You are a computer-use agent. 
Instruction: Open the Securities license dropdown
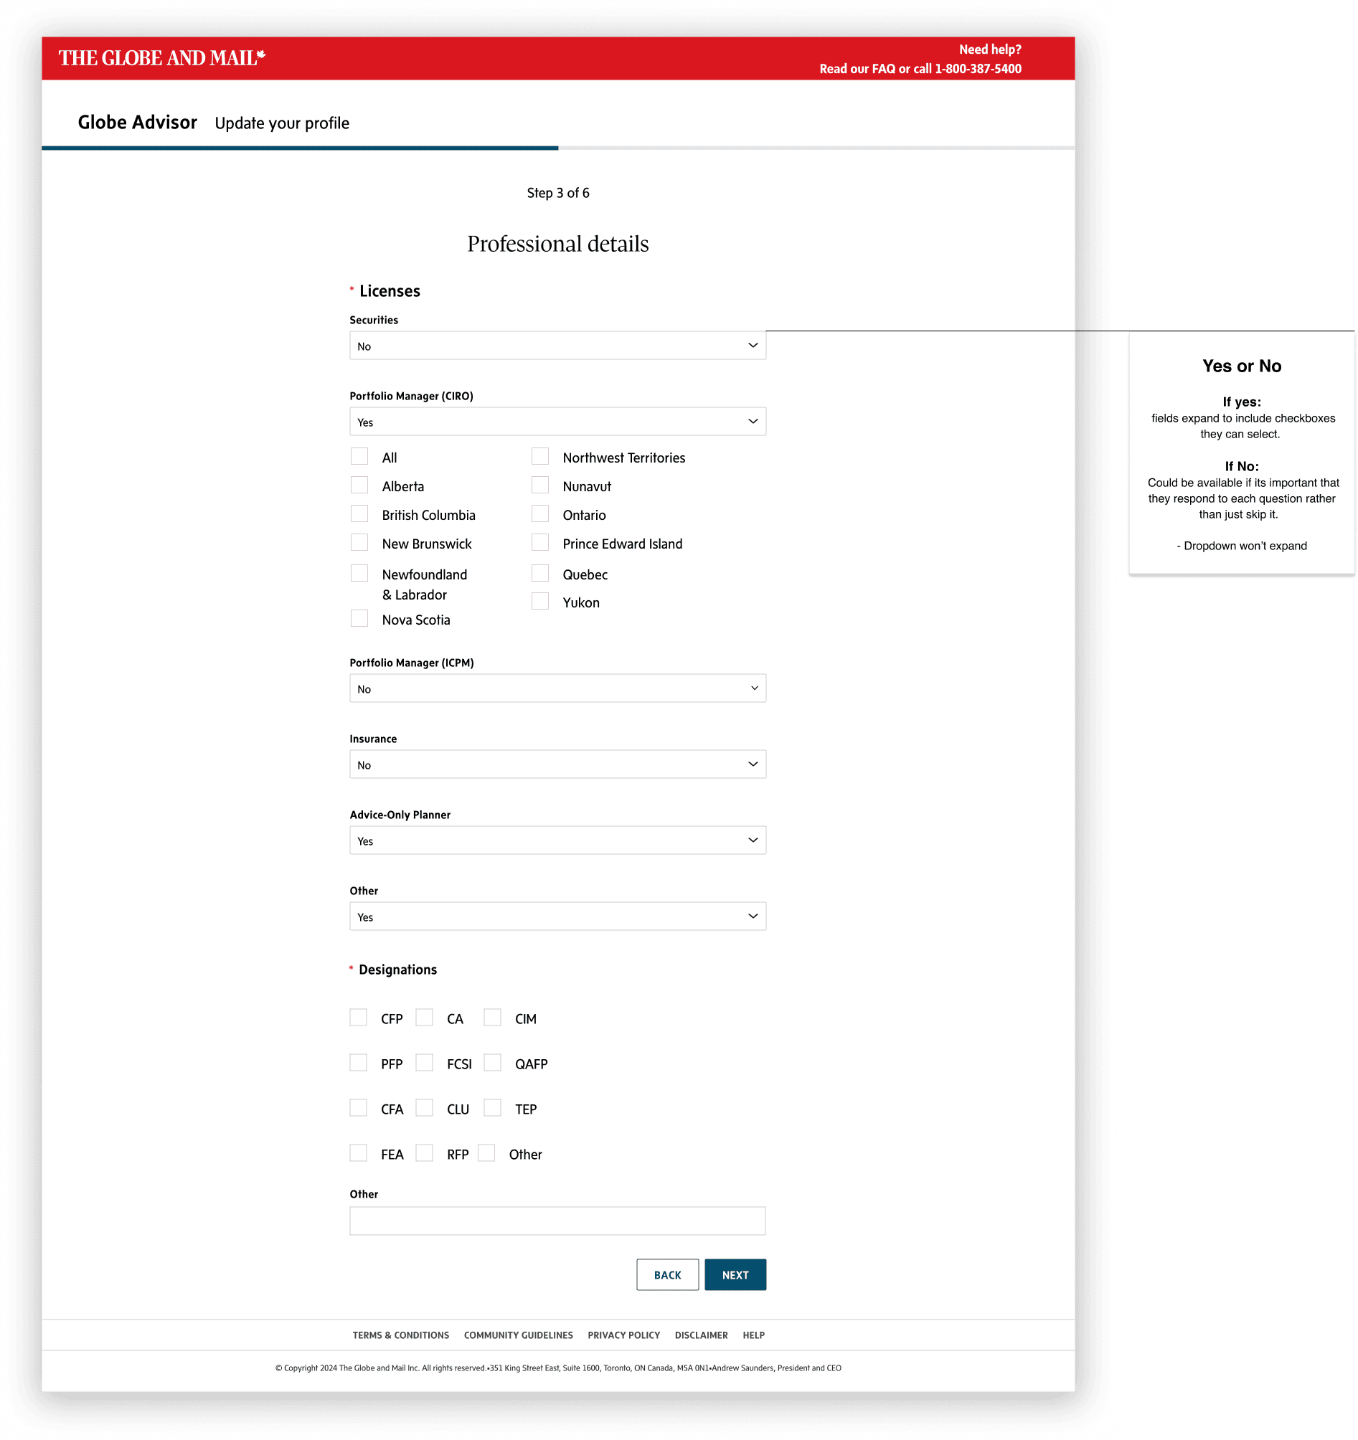coord(557,346)
